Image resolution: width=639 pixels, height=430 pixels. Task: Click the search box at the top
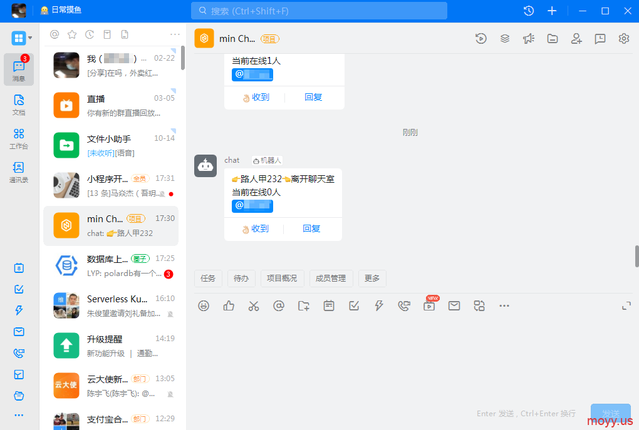tap(319, 11)
